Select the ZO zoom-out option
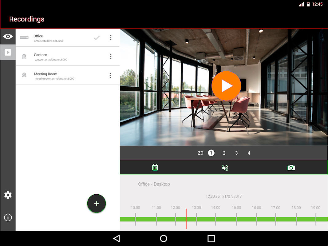 tap(200, 153)
